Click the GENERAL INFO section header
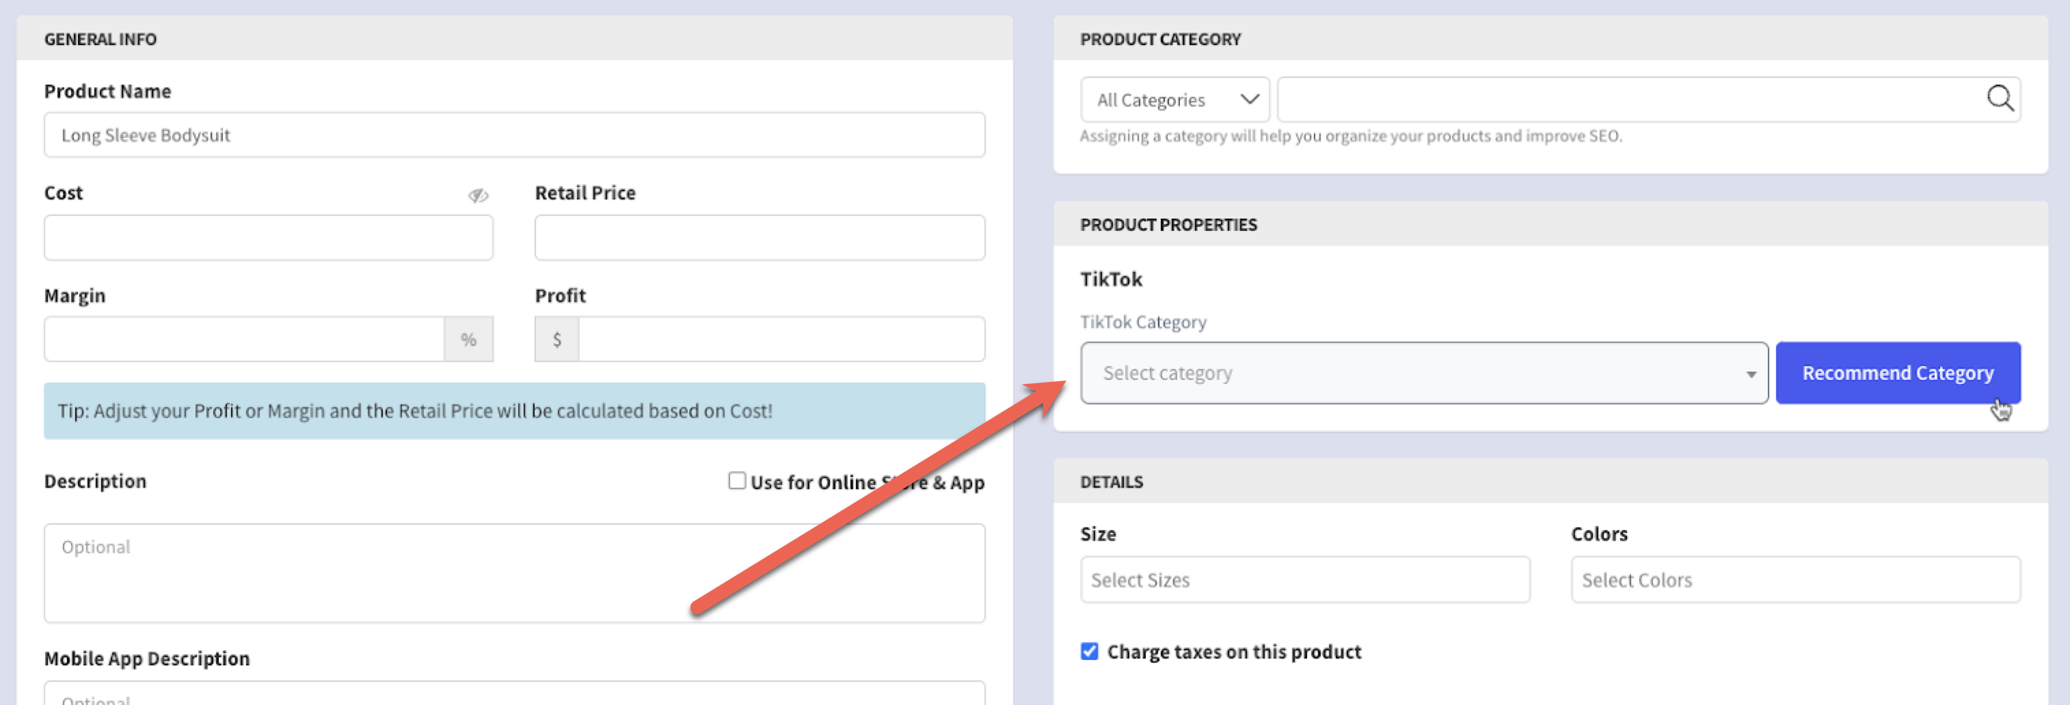Viewport: 2070px width, 705px height. pos(100,40)
